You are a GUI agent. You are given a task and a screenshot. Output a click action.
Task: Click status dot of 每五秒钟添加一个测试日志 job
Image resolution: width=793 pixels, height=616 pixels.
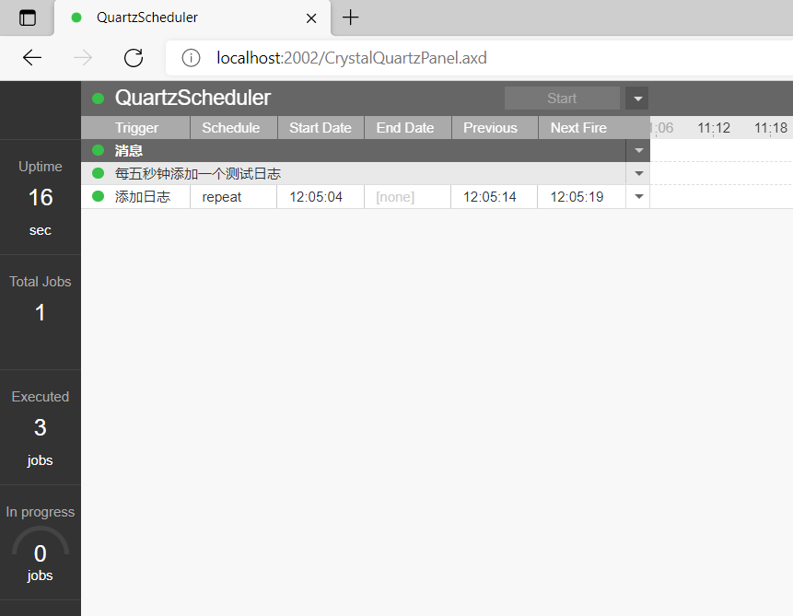tap(99, 173)
